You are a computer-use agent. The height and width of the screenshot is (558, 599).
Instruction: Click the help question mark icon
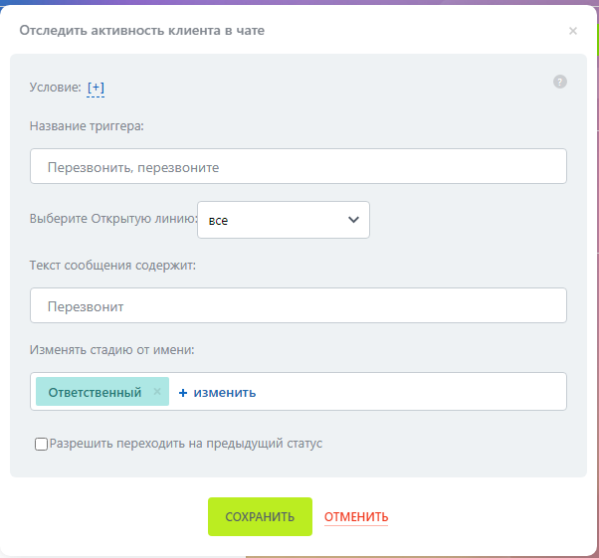559,82
